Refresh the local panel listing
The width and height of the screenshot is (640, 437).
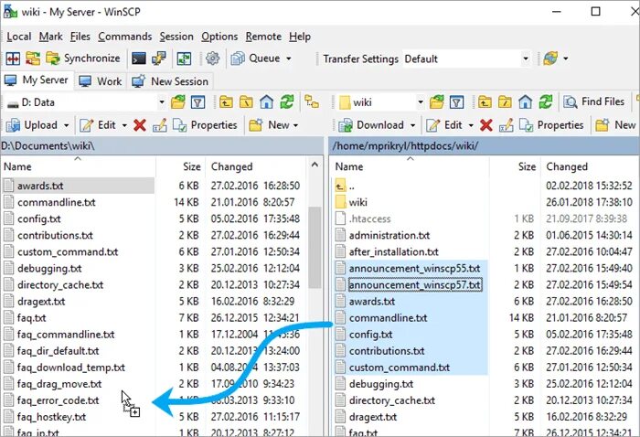[287, 102]
